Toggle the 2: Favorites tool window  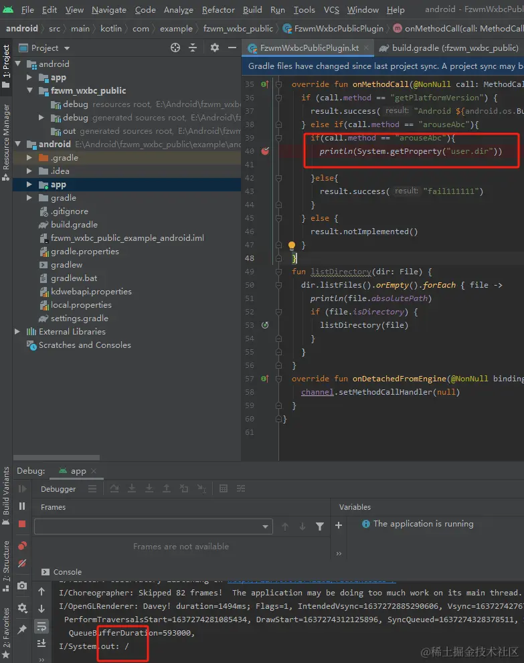click(x=6, y=632)
